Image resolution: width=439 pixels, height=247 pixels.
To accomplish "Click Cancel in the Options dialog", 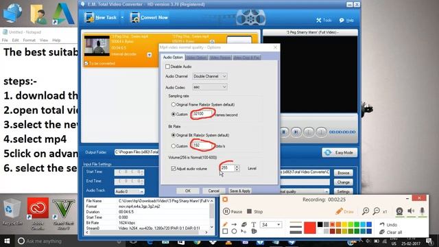I will click(x=213, y=191).
